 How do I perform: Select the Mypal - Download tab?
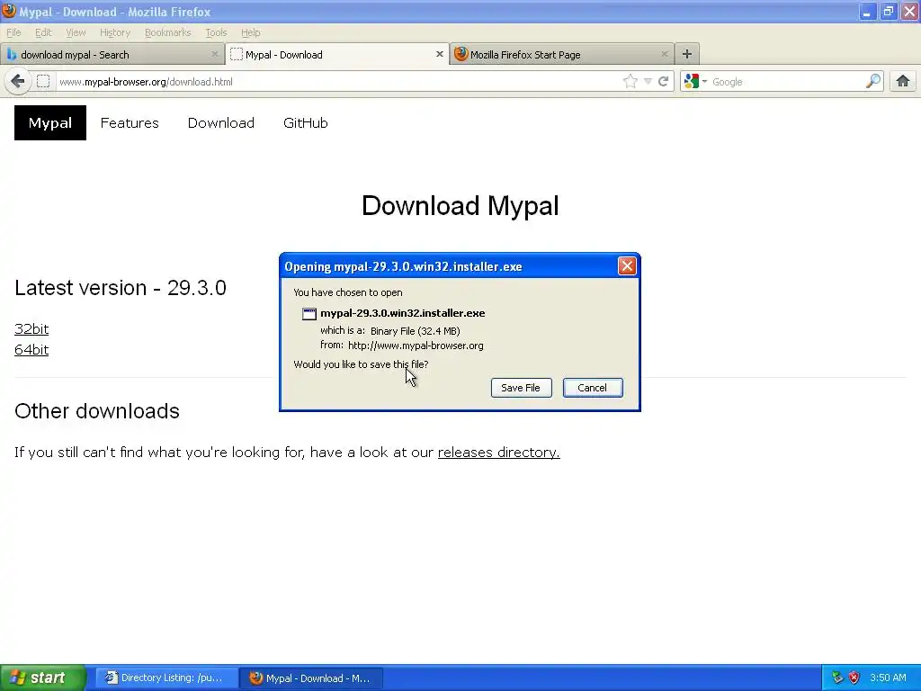click(336, 54)
